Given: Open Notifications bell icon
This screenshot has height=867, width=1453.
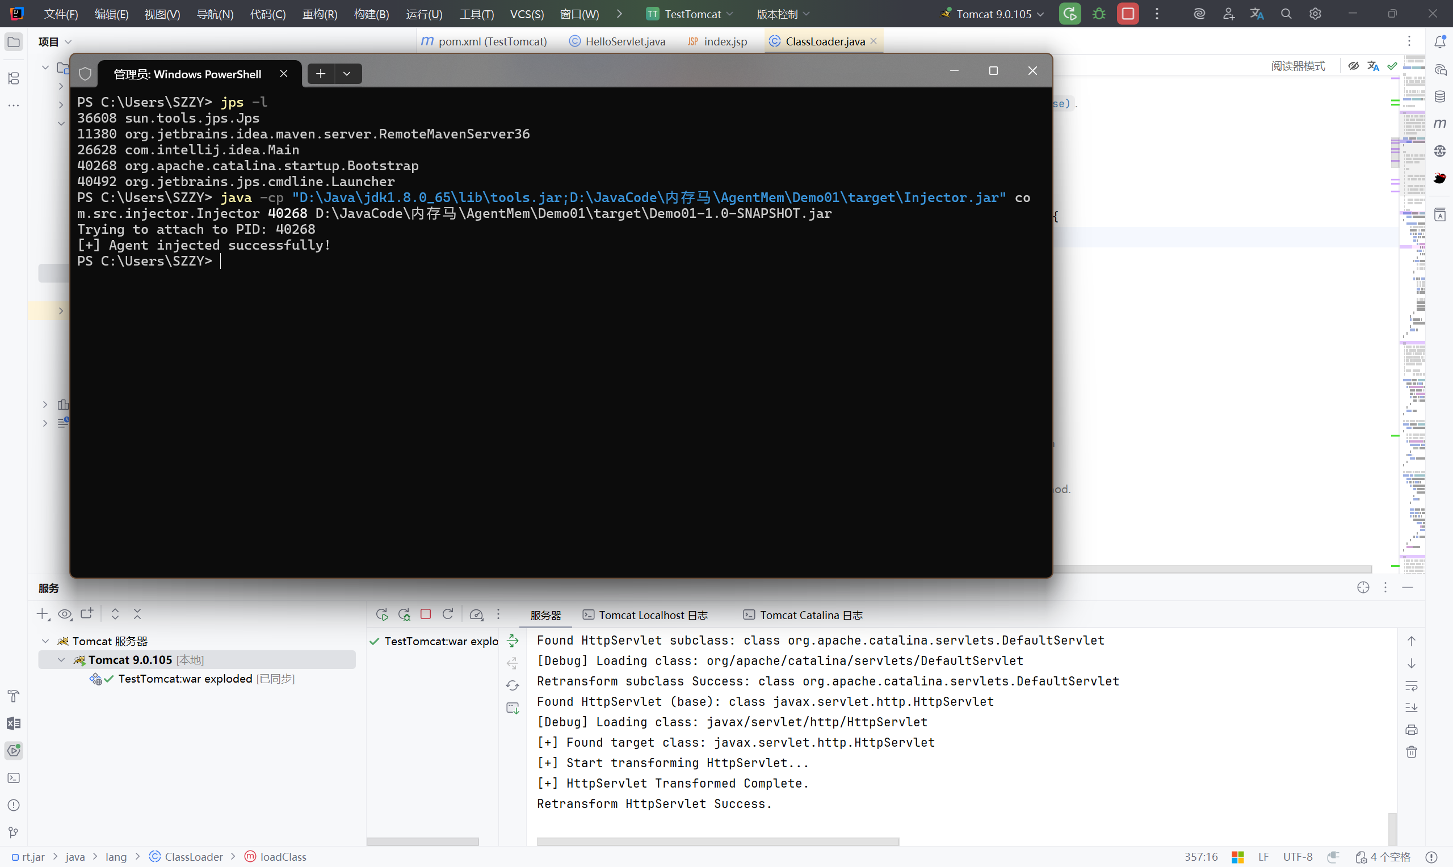Looking at the screenshot, I should click(1439, 41).
